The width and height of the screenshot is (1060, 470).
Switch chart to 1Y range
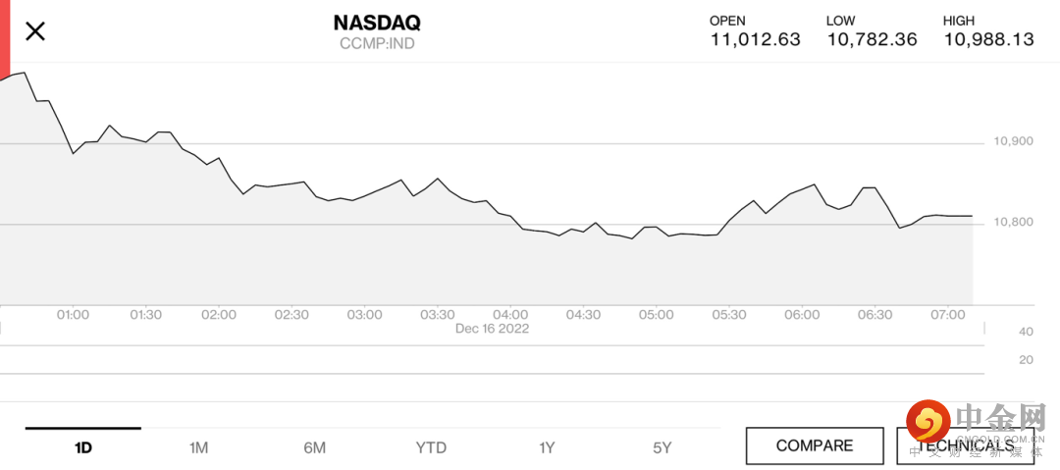point(547,447)
